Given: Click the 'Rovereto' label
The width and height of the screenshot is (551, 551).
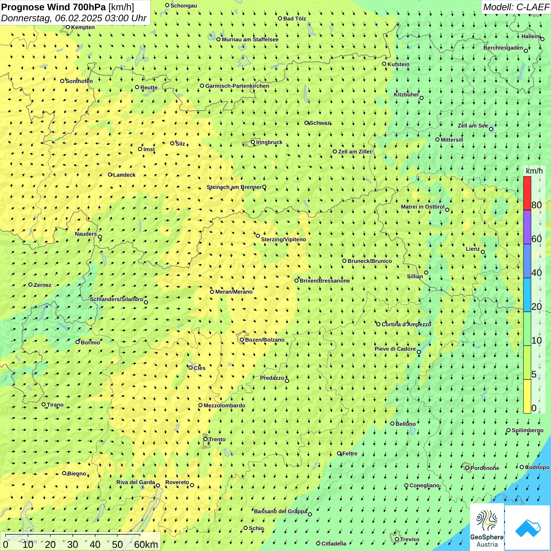Looking at the screenshot, I should (177, 482).
